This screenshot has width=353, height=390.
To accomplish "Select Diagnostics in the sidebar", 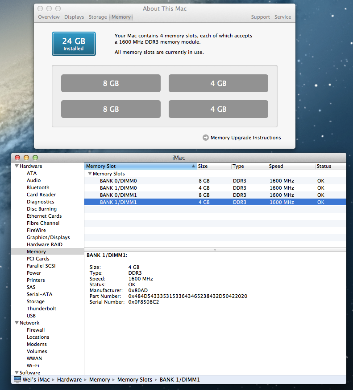I will point(40,202).
